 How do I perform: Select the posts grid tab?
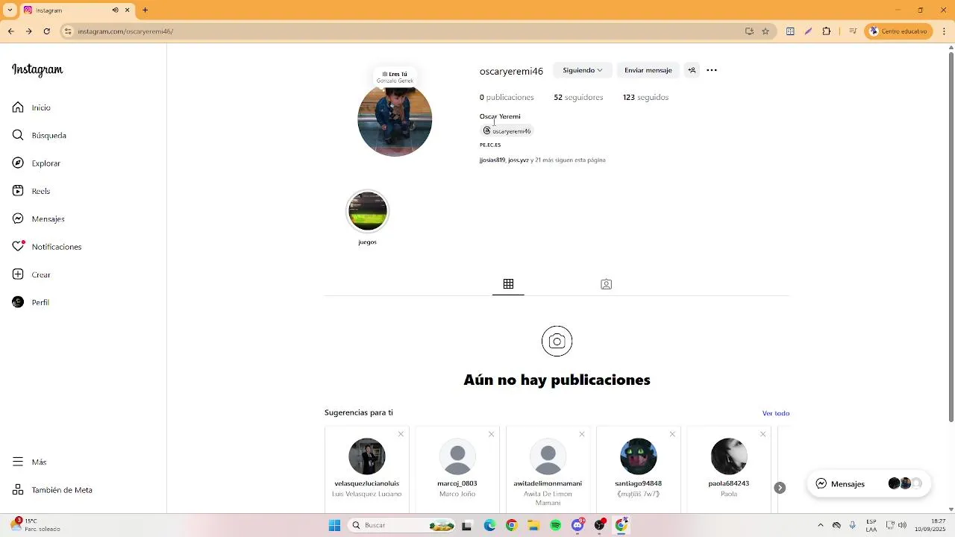pyautogui.click(x=508, y=284)
